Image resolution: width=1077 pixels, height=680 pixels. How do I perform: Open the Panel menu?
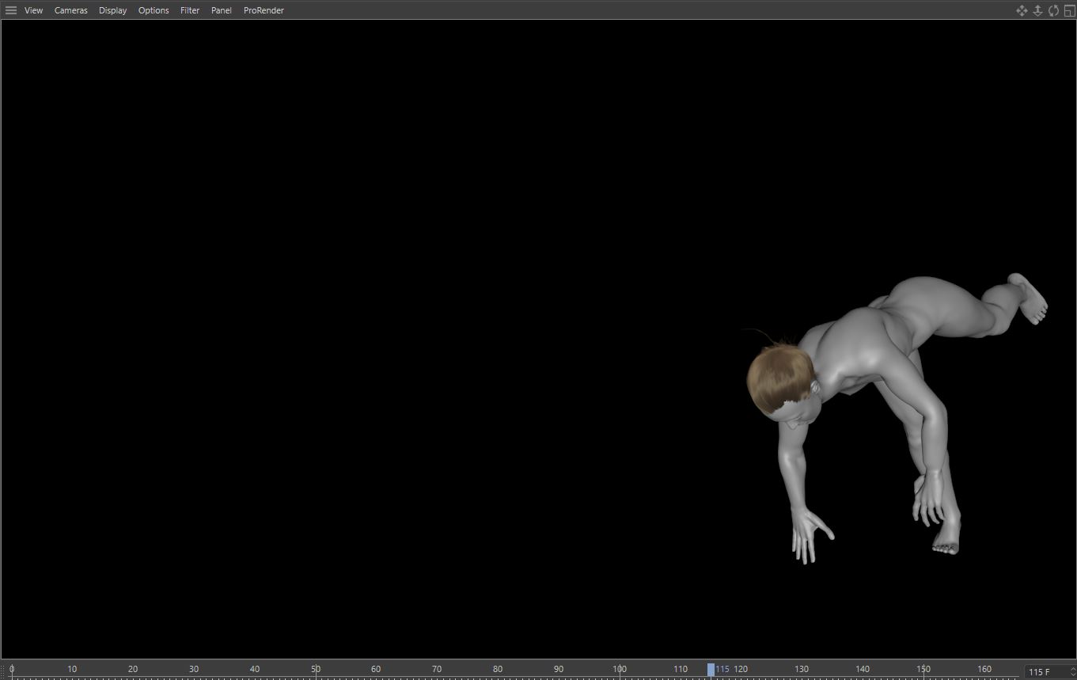click(x=222, y=10)
